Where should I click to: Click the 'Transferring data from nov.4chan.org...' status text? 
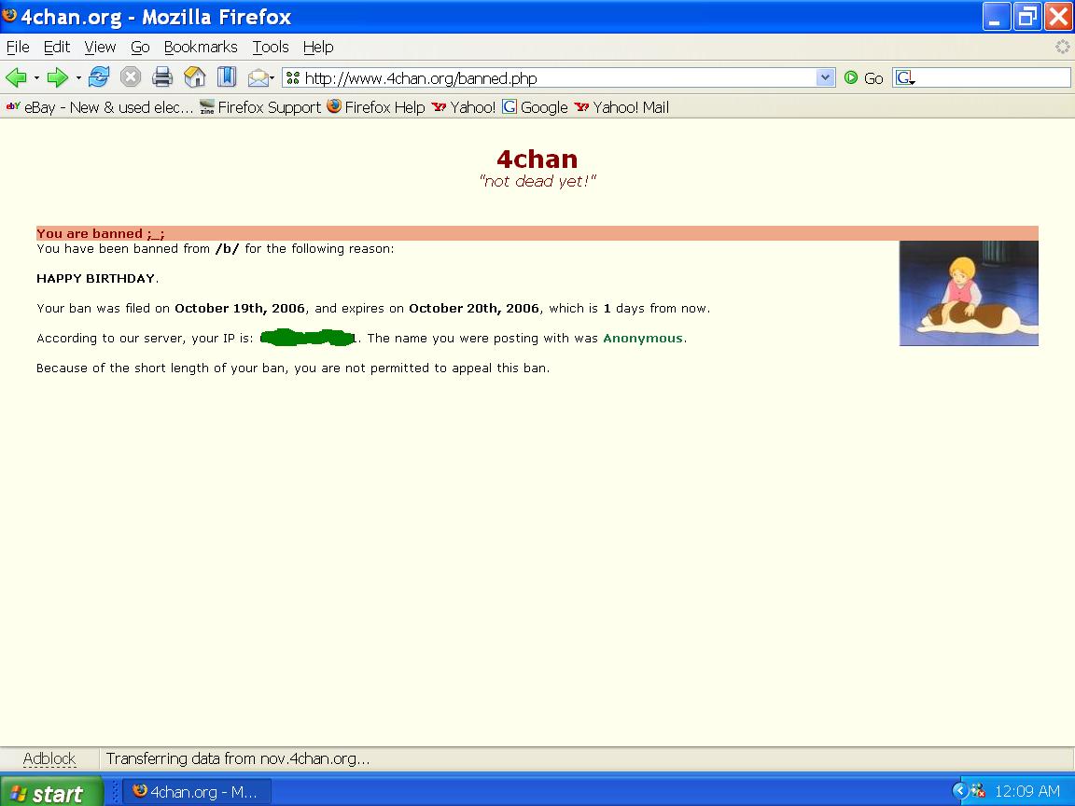click(x=238, y=758)
